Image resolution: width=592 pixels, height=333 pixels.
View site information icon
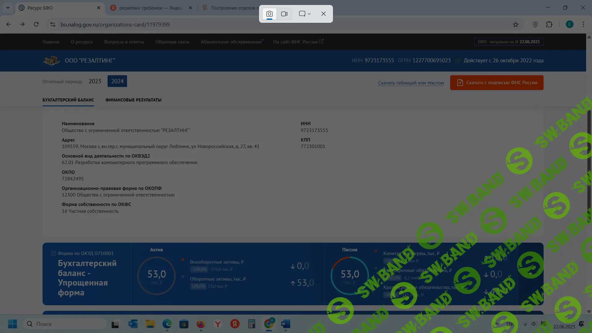coord(53,24)
